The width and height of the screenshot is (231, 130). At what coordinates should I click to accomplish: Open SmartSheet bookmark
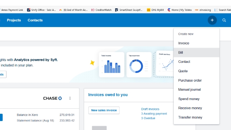(x=129, y=10)
